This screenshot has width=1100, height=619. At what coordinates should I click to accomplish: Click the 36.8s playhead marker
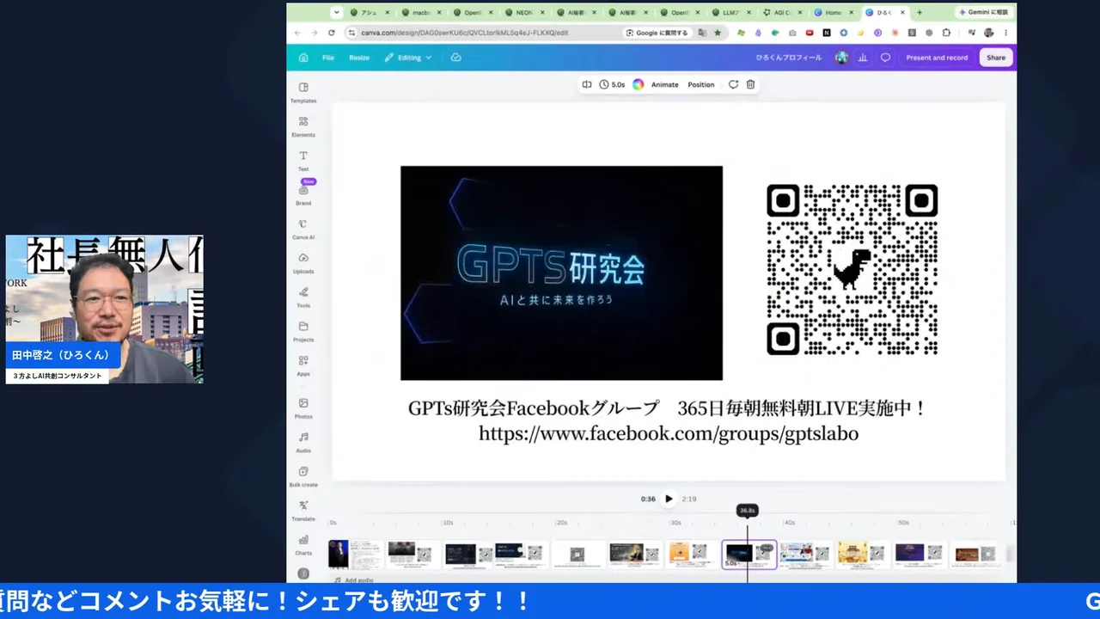[748, 511]
